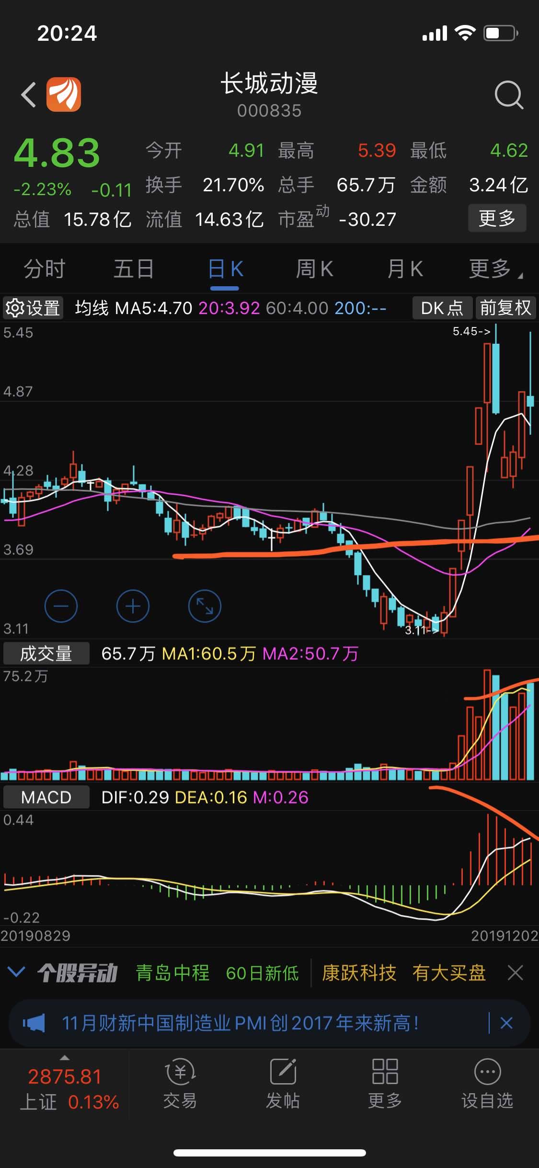Viewport: 539px width, 1168px height.
Task: Dismiss the PMI news banner
Action: coord(506,1023)
